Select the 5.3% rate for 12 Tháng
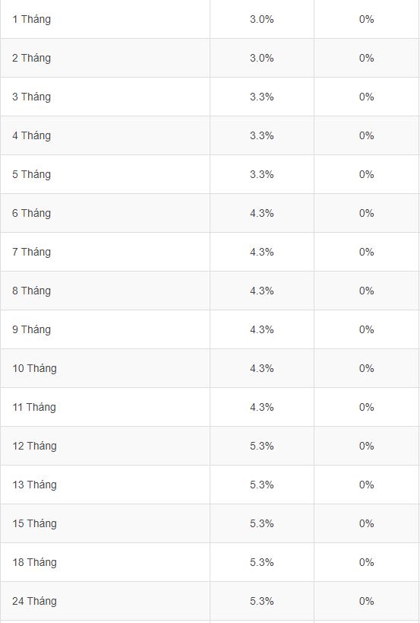This screenshot has width=420, height=623. [262, 446]
